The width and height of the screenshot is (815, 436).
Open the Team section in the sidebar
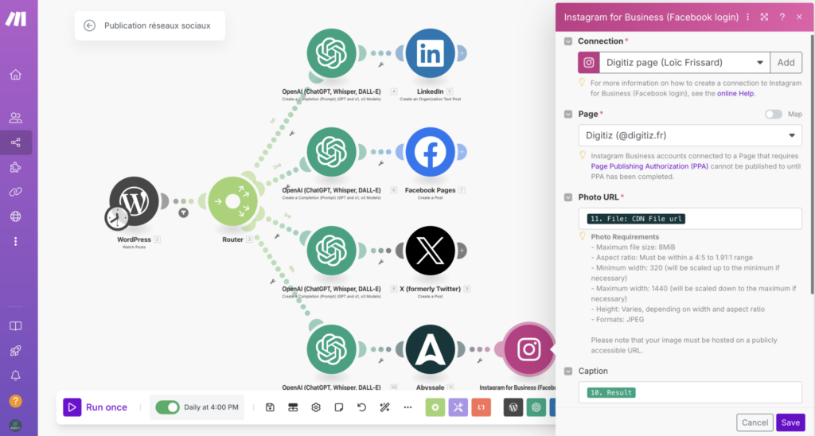(16, 118)
